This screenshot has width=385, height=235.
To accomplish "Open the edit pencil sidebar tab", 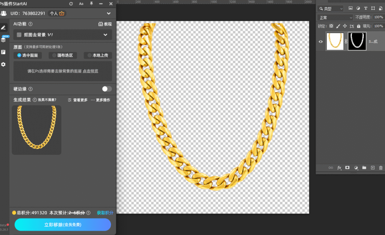I will pyautogui.click(x=3, y=27).
